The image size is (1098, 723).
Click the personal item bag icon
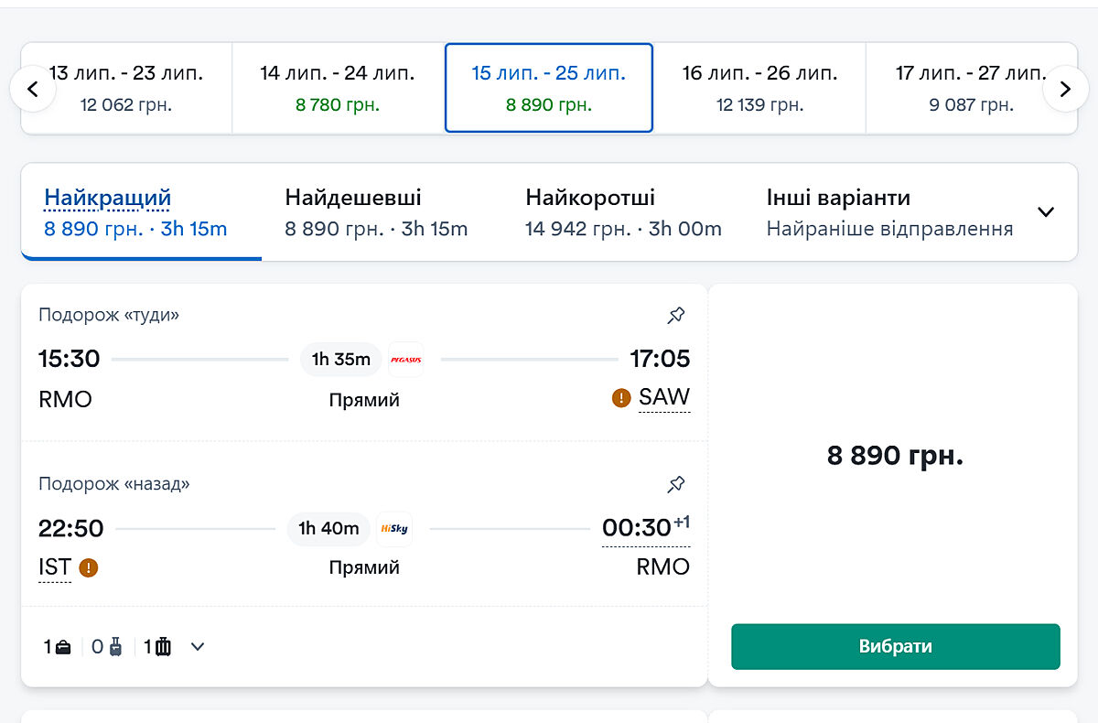(63, 647)
